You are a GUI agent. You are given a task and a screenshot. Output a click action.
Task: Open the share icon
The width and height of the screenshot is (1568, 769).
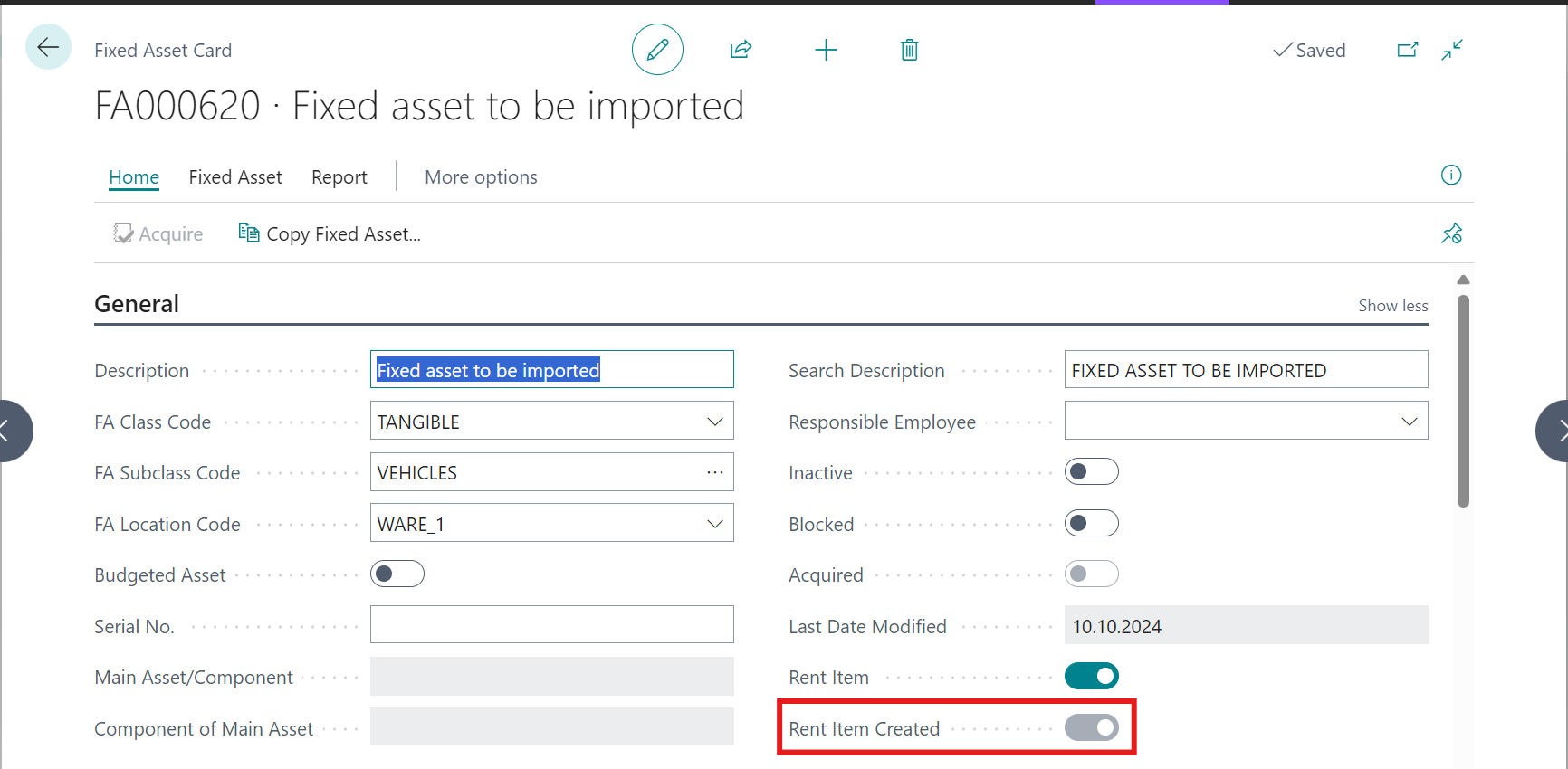click(x=741, y=50)
